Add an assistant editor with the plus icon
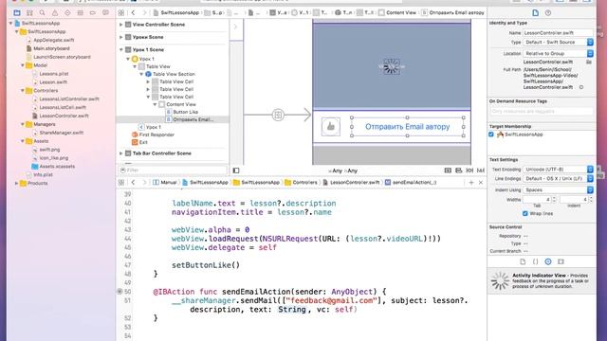Viewport: 607px width, 341px height. click(x=471, y=182)
